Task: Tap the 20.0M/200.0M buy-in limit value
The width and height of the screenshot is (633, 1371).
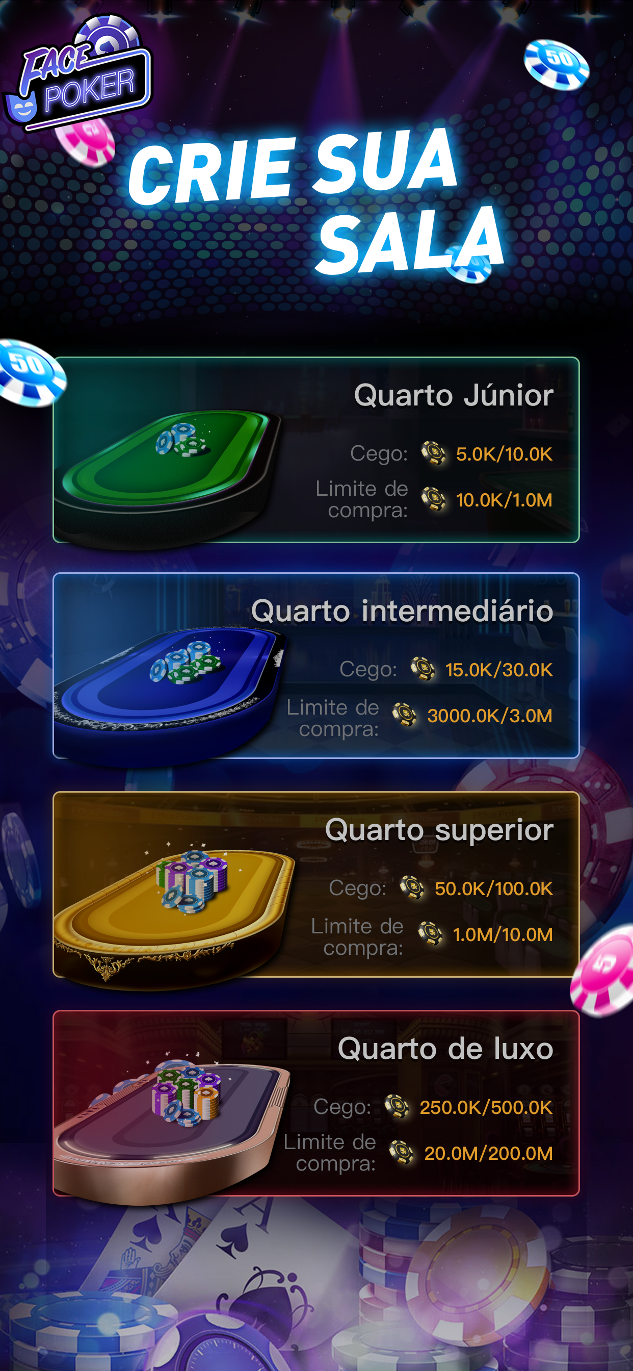Action: pyautogui.click(x=488, y=1153)
